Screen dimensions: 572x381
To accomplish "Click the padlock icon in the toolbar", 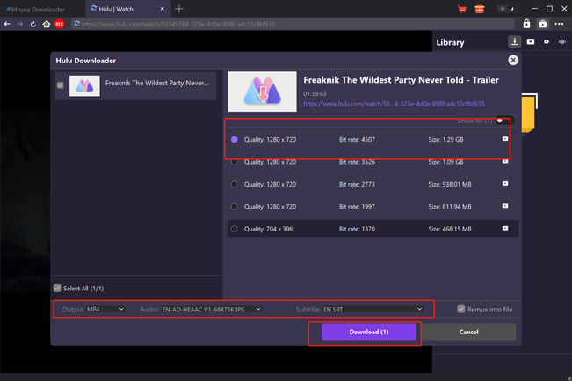I will (526, 24).
